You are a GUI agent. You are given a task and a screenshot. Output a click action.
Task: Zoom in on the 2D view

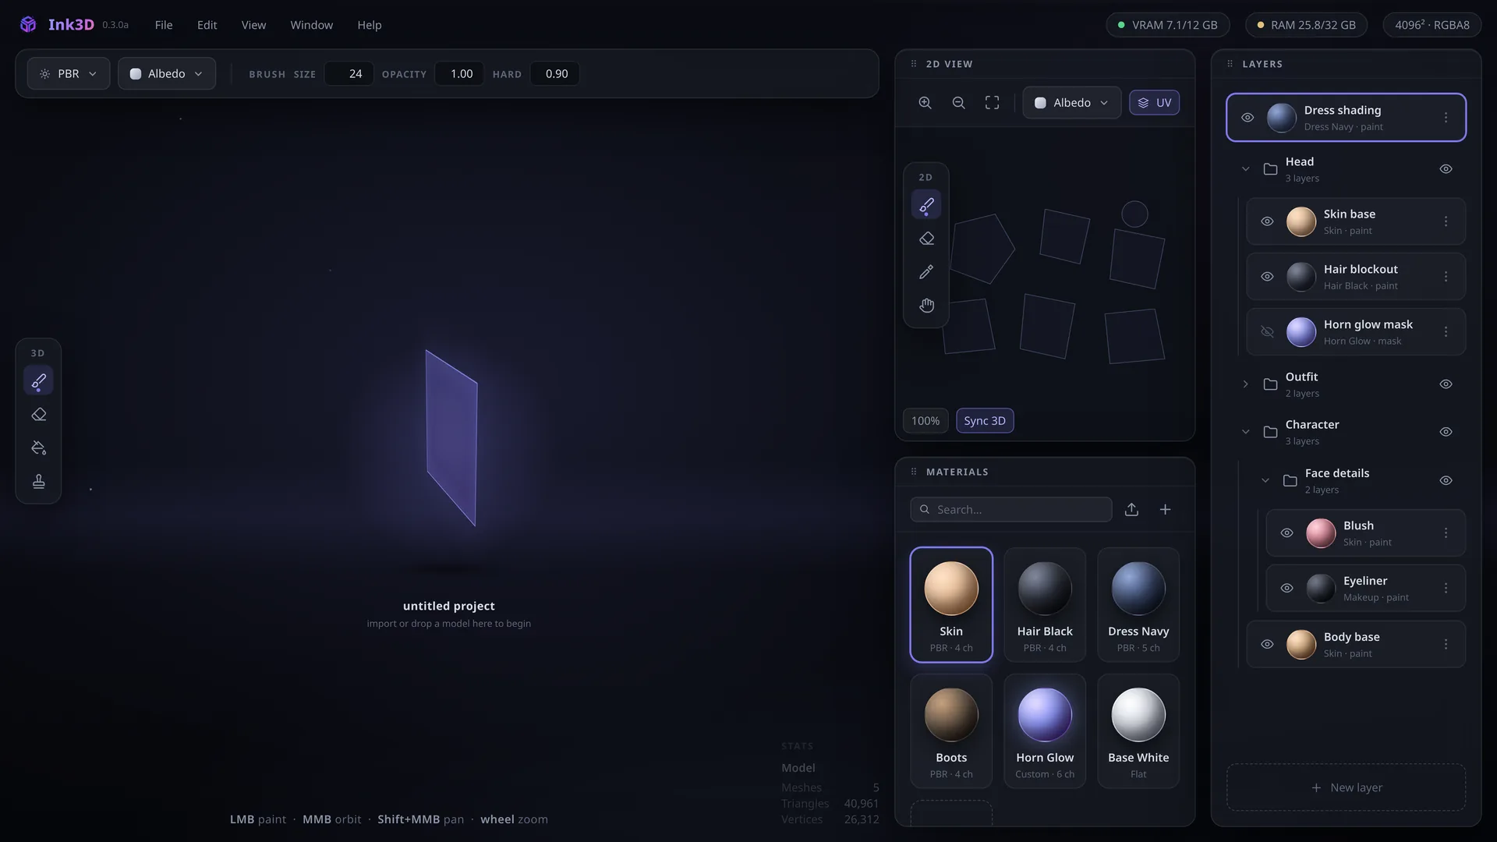[x=925, y=103]
